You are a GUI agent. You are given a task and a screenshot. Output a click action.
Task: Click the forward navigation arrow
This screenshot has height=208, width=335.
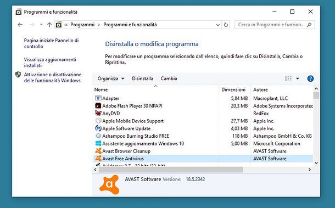[32, 25]
